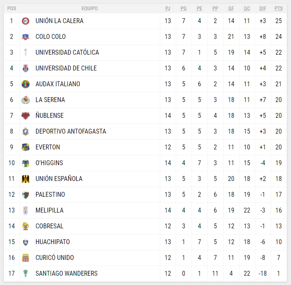The width and height of the screenshot is (291, 285).
Task: Click the Curicó Unido crest icon
Action: (26, 257)
